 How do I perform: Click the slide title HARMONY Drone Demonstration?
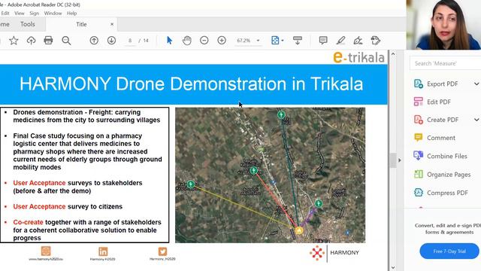click(191, 84)
